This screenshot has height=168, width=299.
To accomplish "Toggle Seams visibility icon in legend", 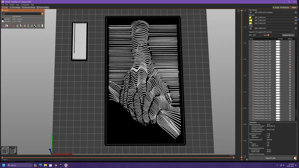I will point(17,26).
